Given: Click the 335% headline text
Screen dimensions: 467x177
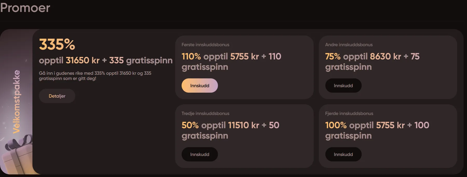Looking at the screenshot, I should (57, 45).
